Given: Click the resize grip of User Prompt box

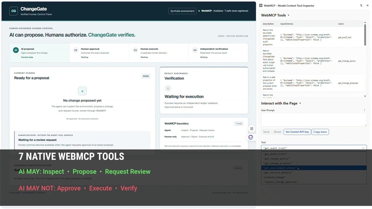Looking at the screenshot, I should [x=366, y=125].
